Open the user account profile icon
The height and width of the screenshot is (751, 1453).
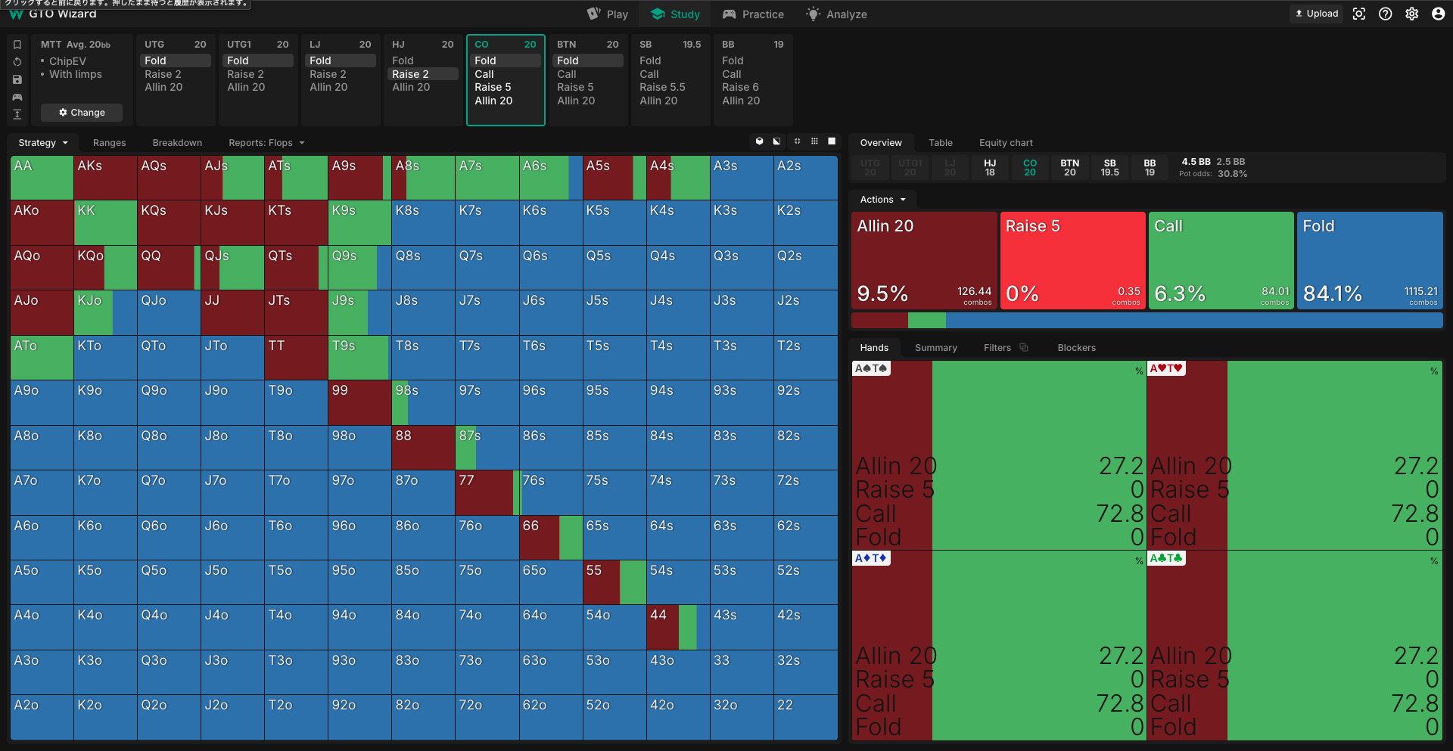click(x=1438, y=14)
